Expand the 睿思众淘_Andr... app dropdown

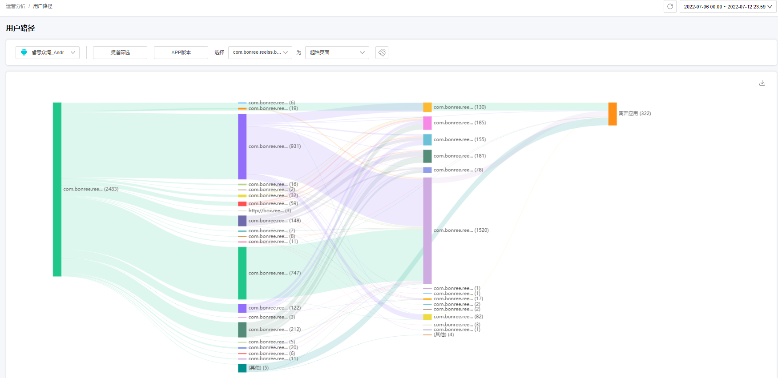pyautogui.click(x=48, y=52)
